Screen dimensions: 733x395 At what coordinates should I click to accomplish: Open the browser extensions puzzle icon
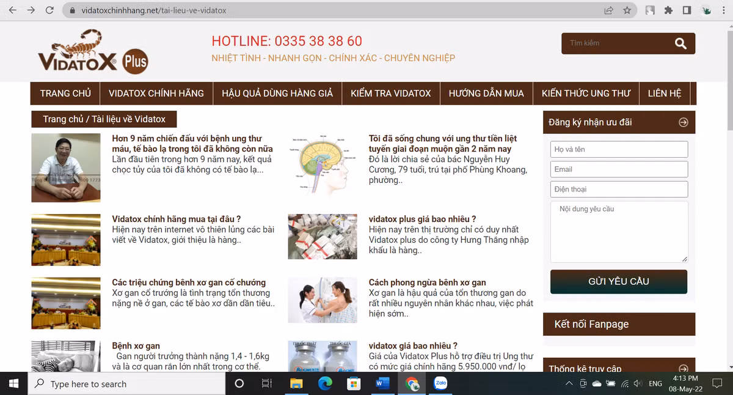pos(669,10)
